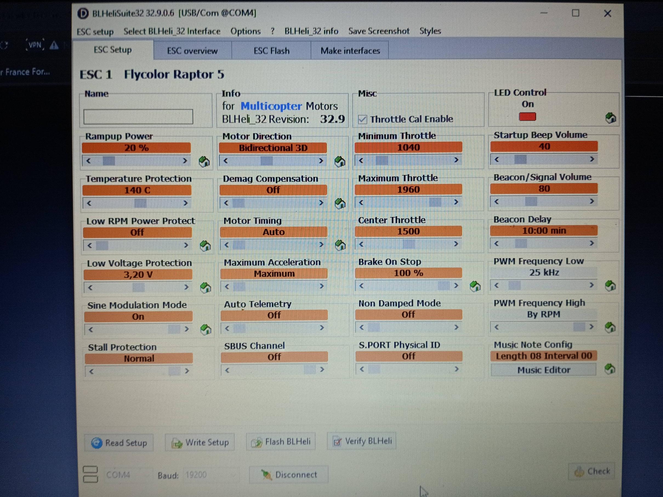Image resolution: width=663 pixels, height=497 pixels.
Task: Reset PWM Frequency Low via green icon
Action: click(x=610, y=285)
